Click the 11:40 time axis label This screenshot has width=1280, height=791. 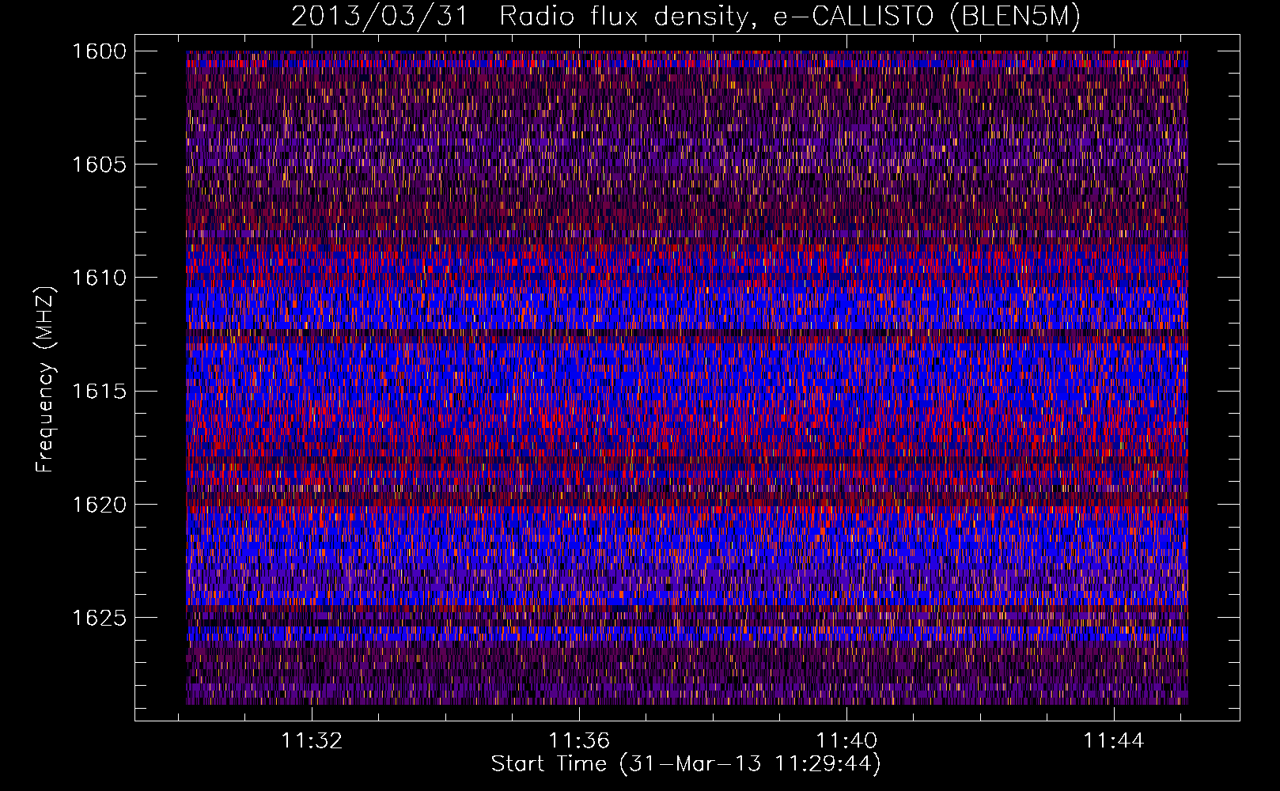[846, 740]
